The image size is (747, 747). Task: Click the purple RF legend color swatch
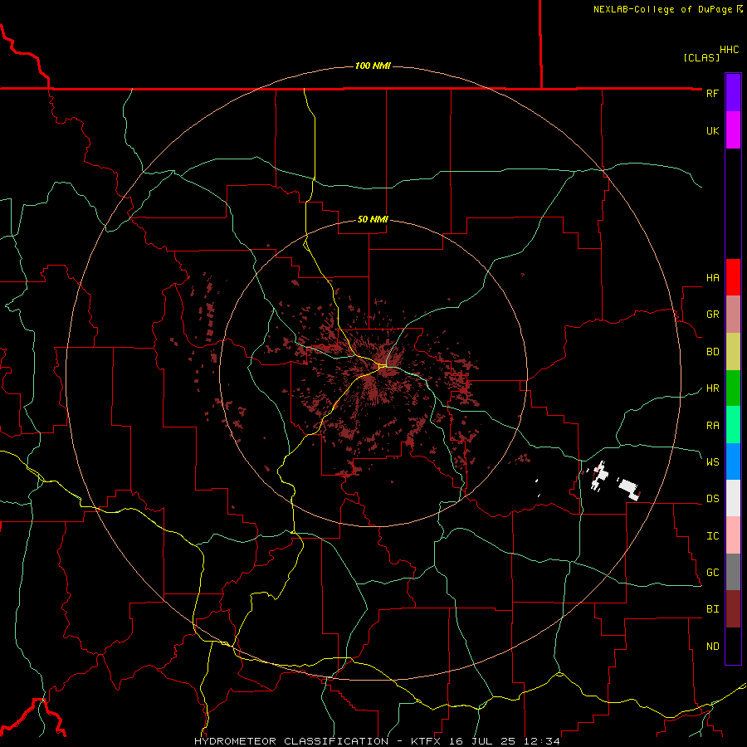pos(733,93)
